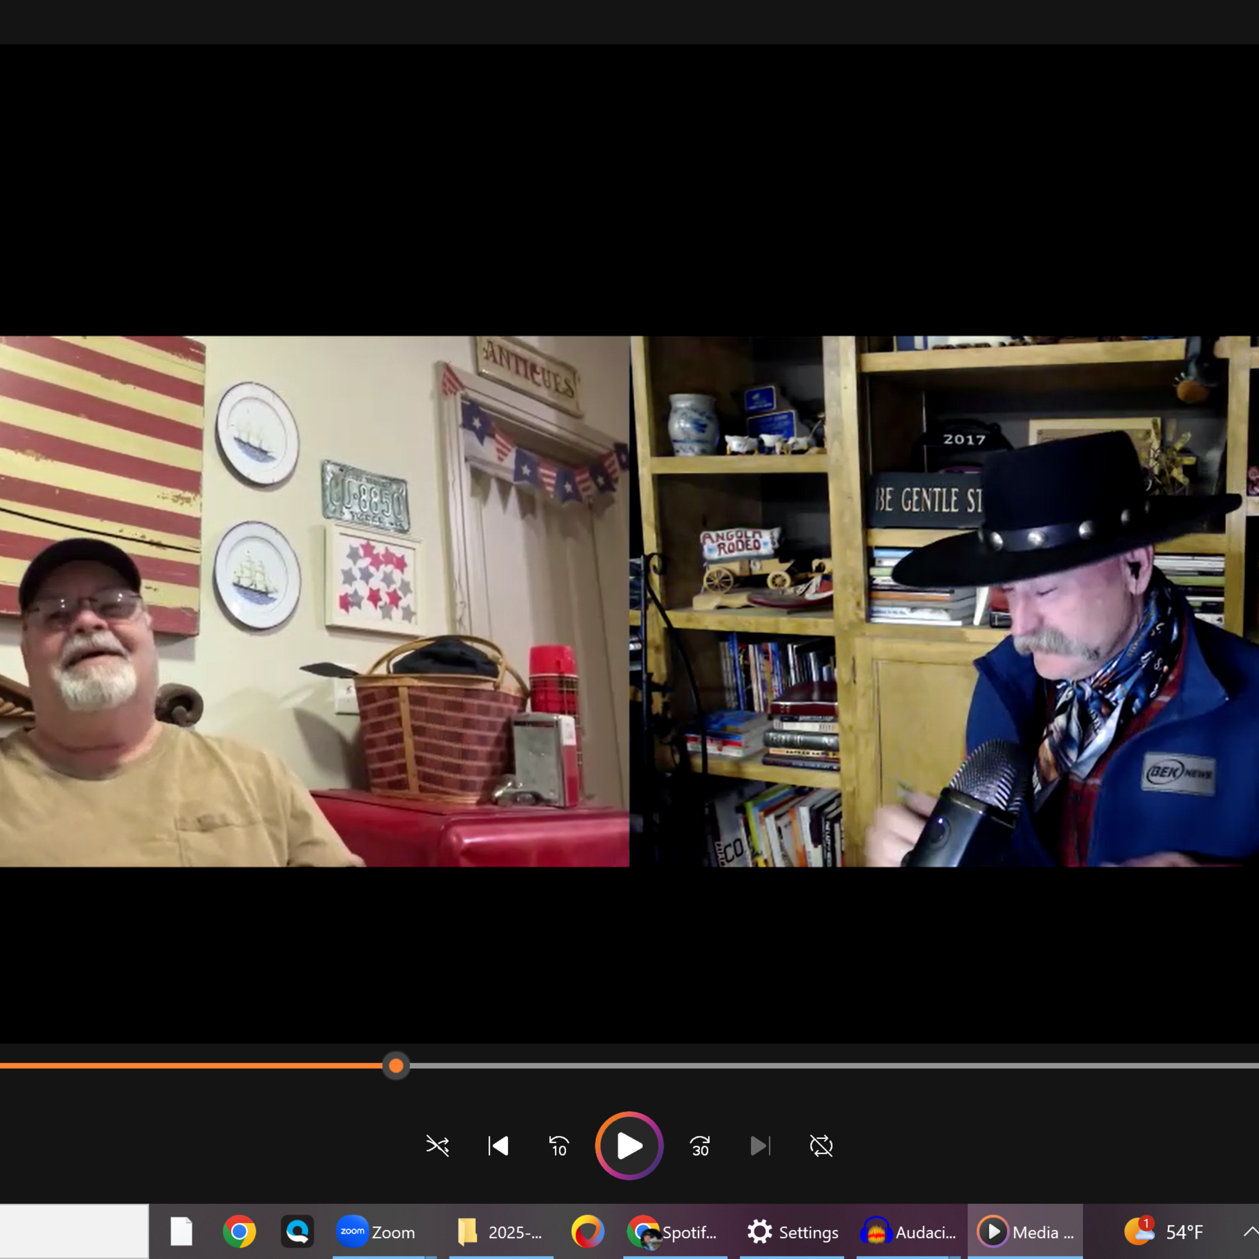
Task: Click the seek bar to jump playback position
Action: (x=782, y=1066)
